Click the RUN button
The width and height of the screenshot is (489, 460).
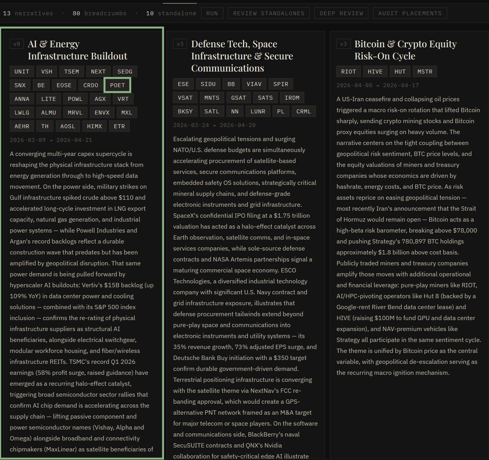212,13
